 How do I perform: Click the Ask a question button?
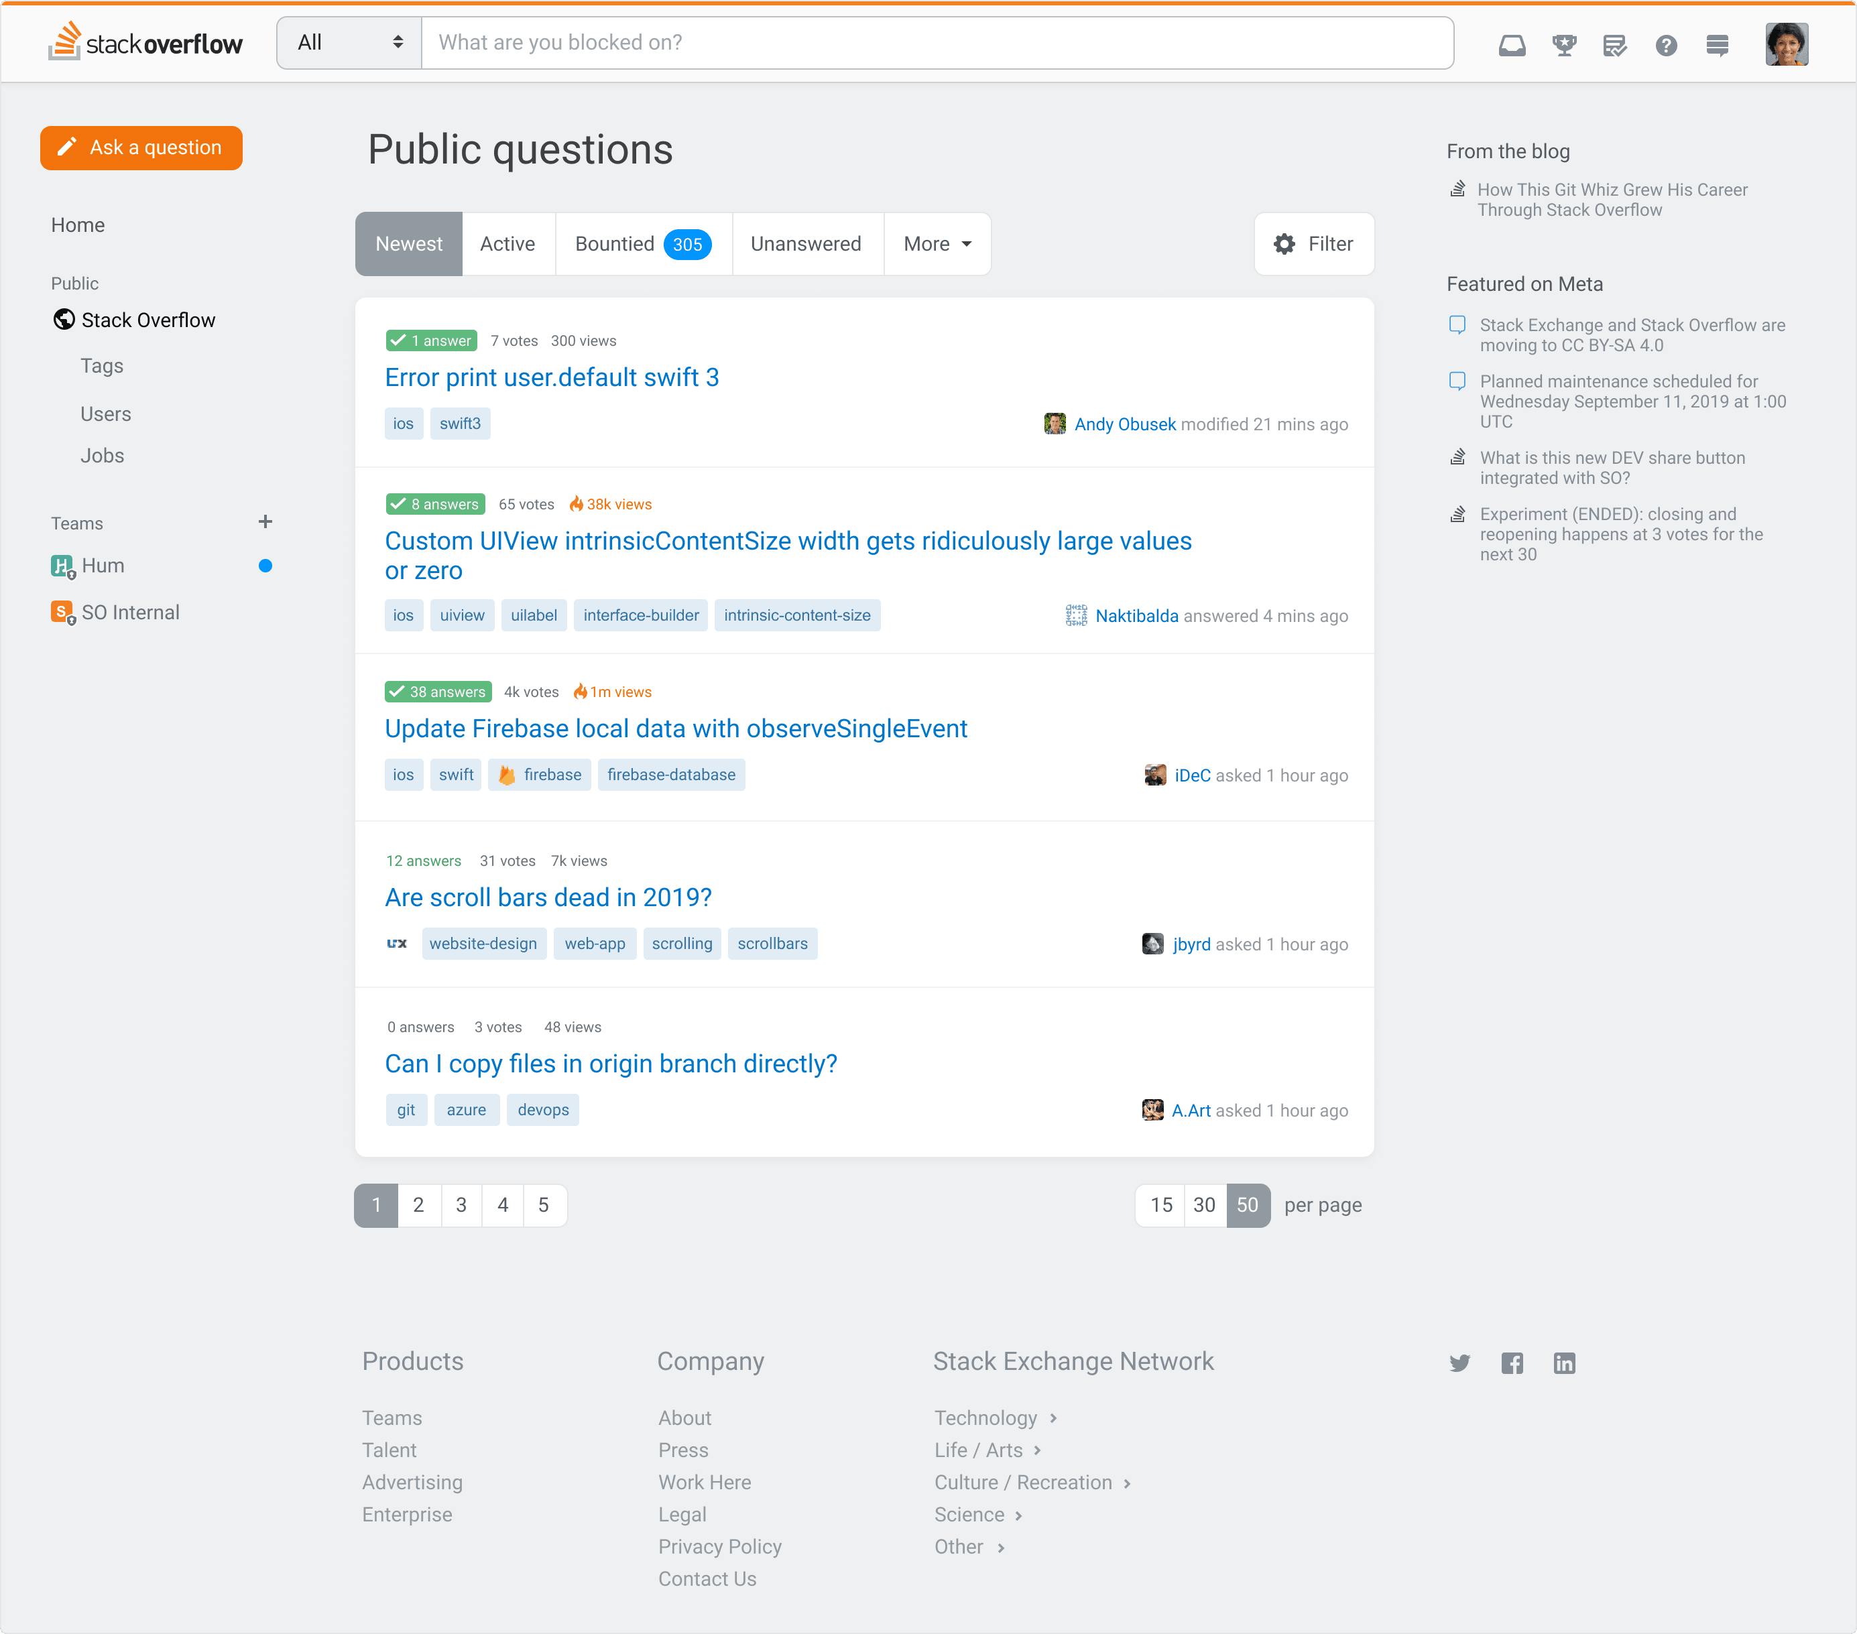point(141,147)
